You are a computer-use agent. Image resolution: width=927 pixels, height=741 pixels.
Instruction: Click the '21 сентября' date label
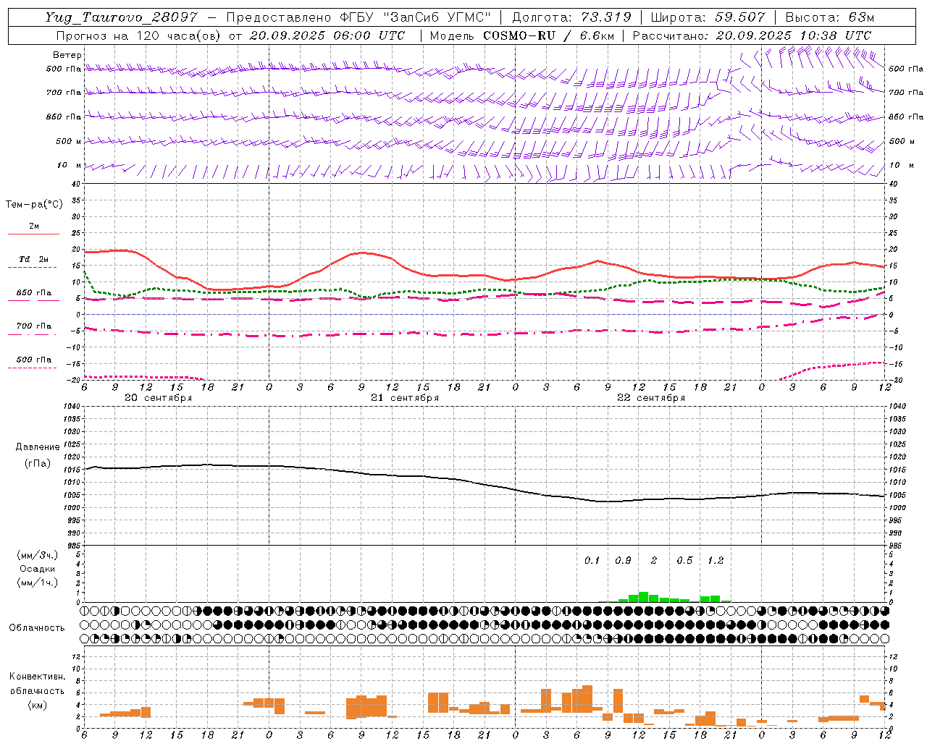(x=405, y=398)
